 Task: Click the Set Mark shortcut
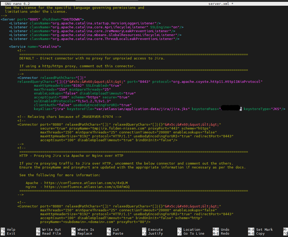(264, 229)
